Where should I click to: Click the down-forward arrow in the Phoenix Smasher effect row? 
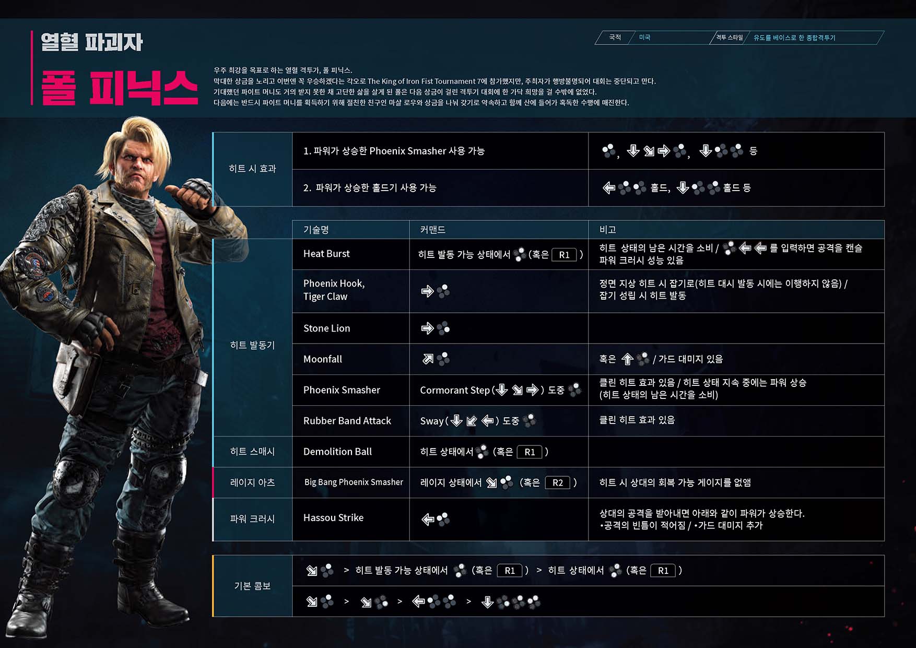[x=649, y=151]
